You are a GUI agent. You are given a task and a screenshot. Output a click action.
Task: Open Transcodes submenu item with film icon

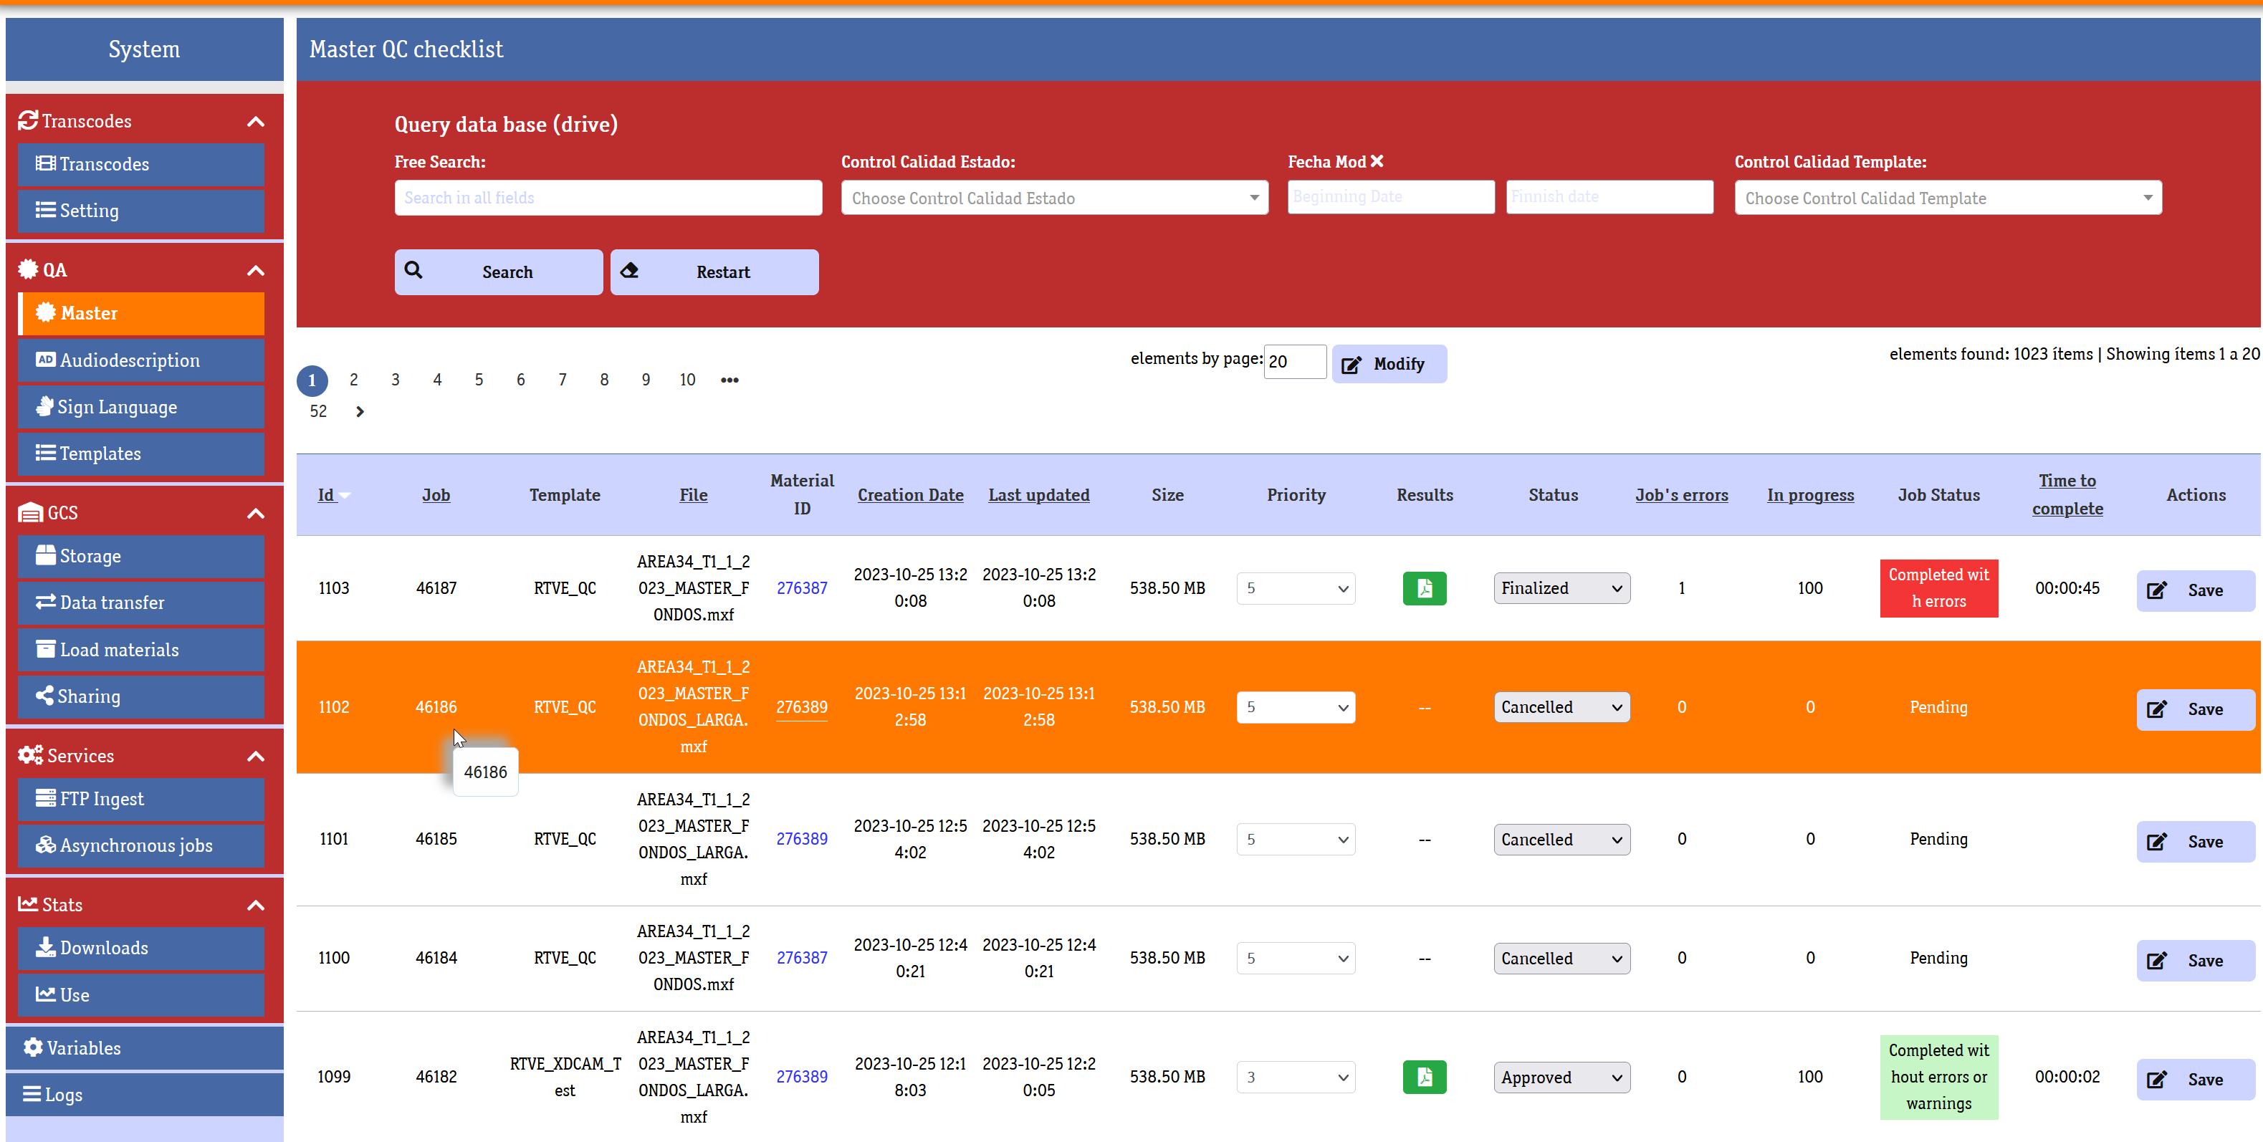pos(140,164)
